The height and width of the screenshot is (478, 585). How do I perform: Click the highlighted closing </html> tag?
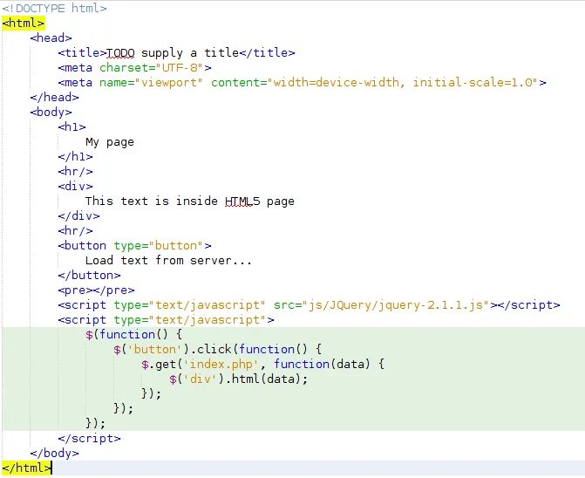[x=26, y=468]
